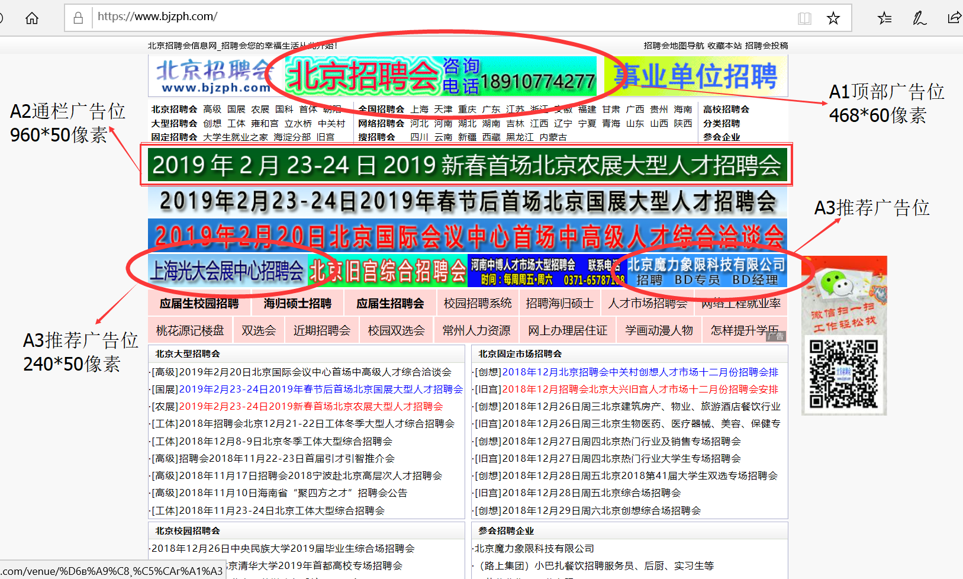Click 双选会 ad button
The height and width of the screenshot is (579, 963).
(x=259, y=330)
